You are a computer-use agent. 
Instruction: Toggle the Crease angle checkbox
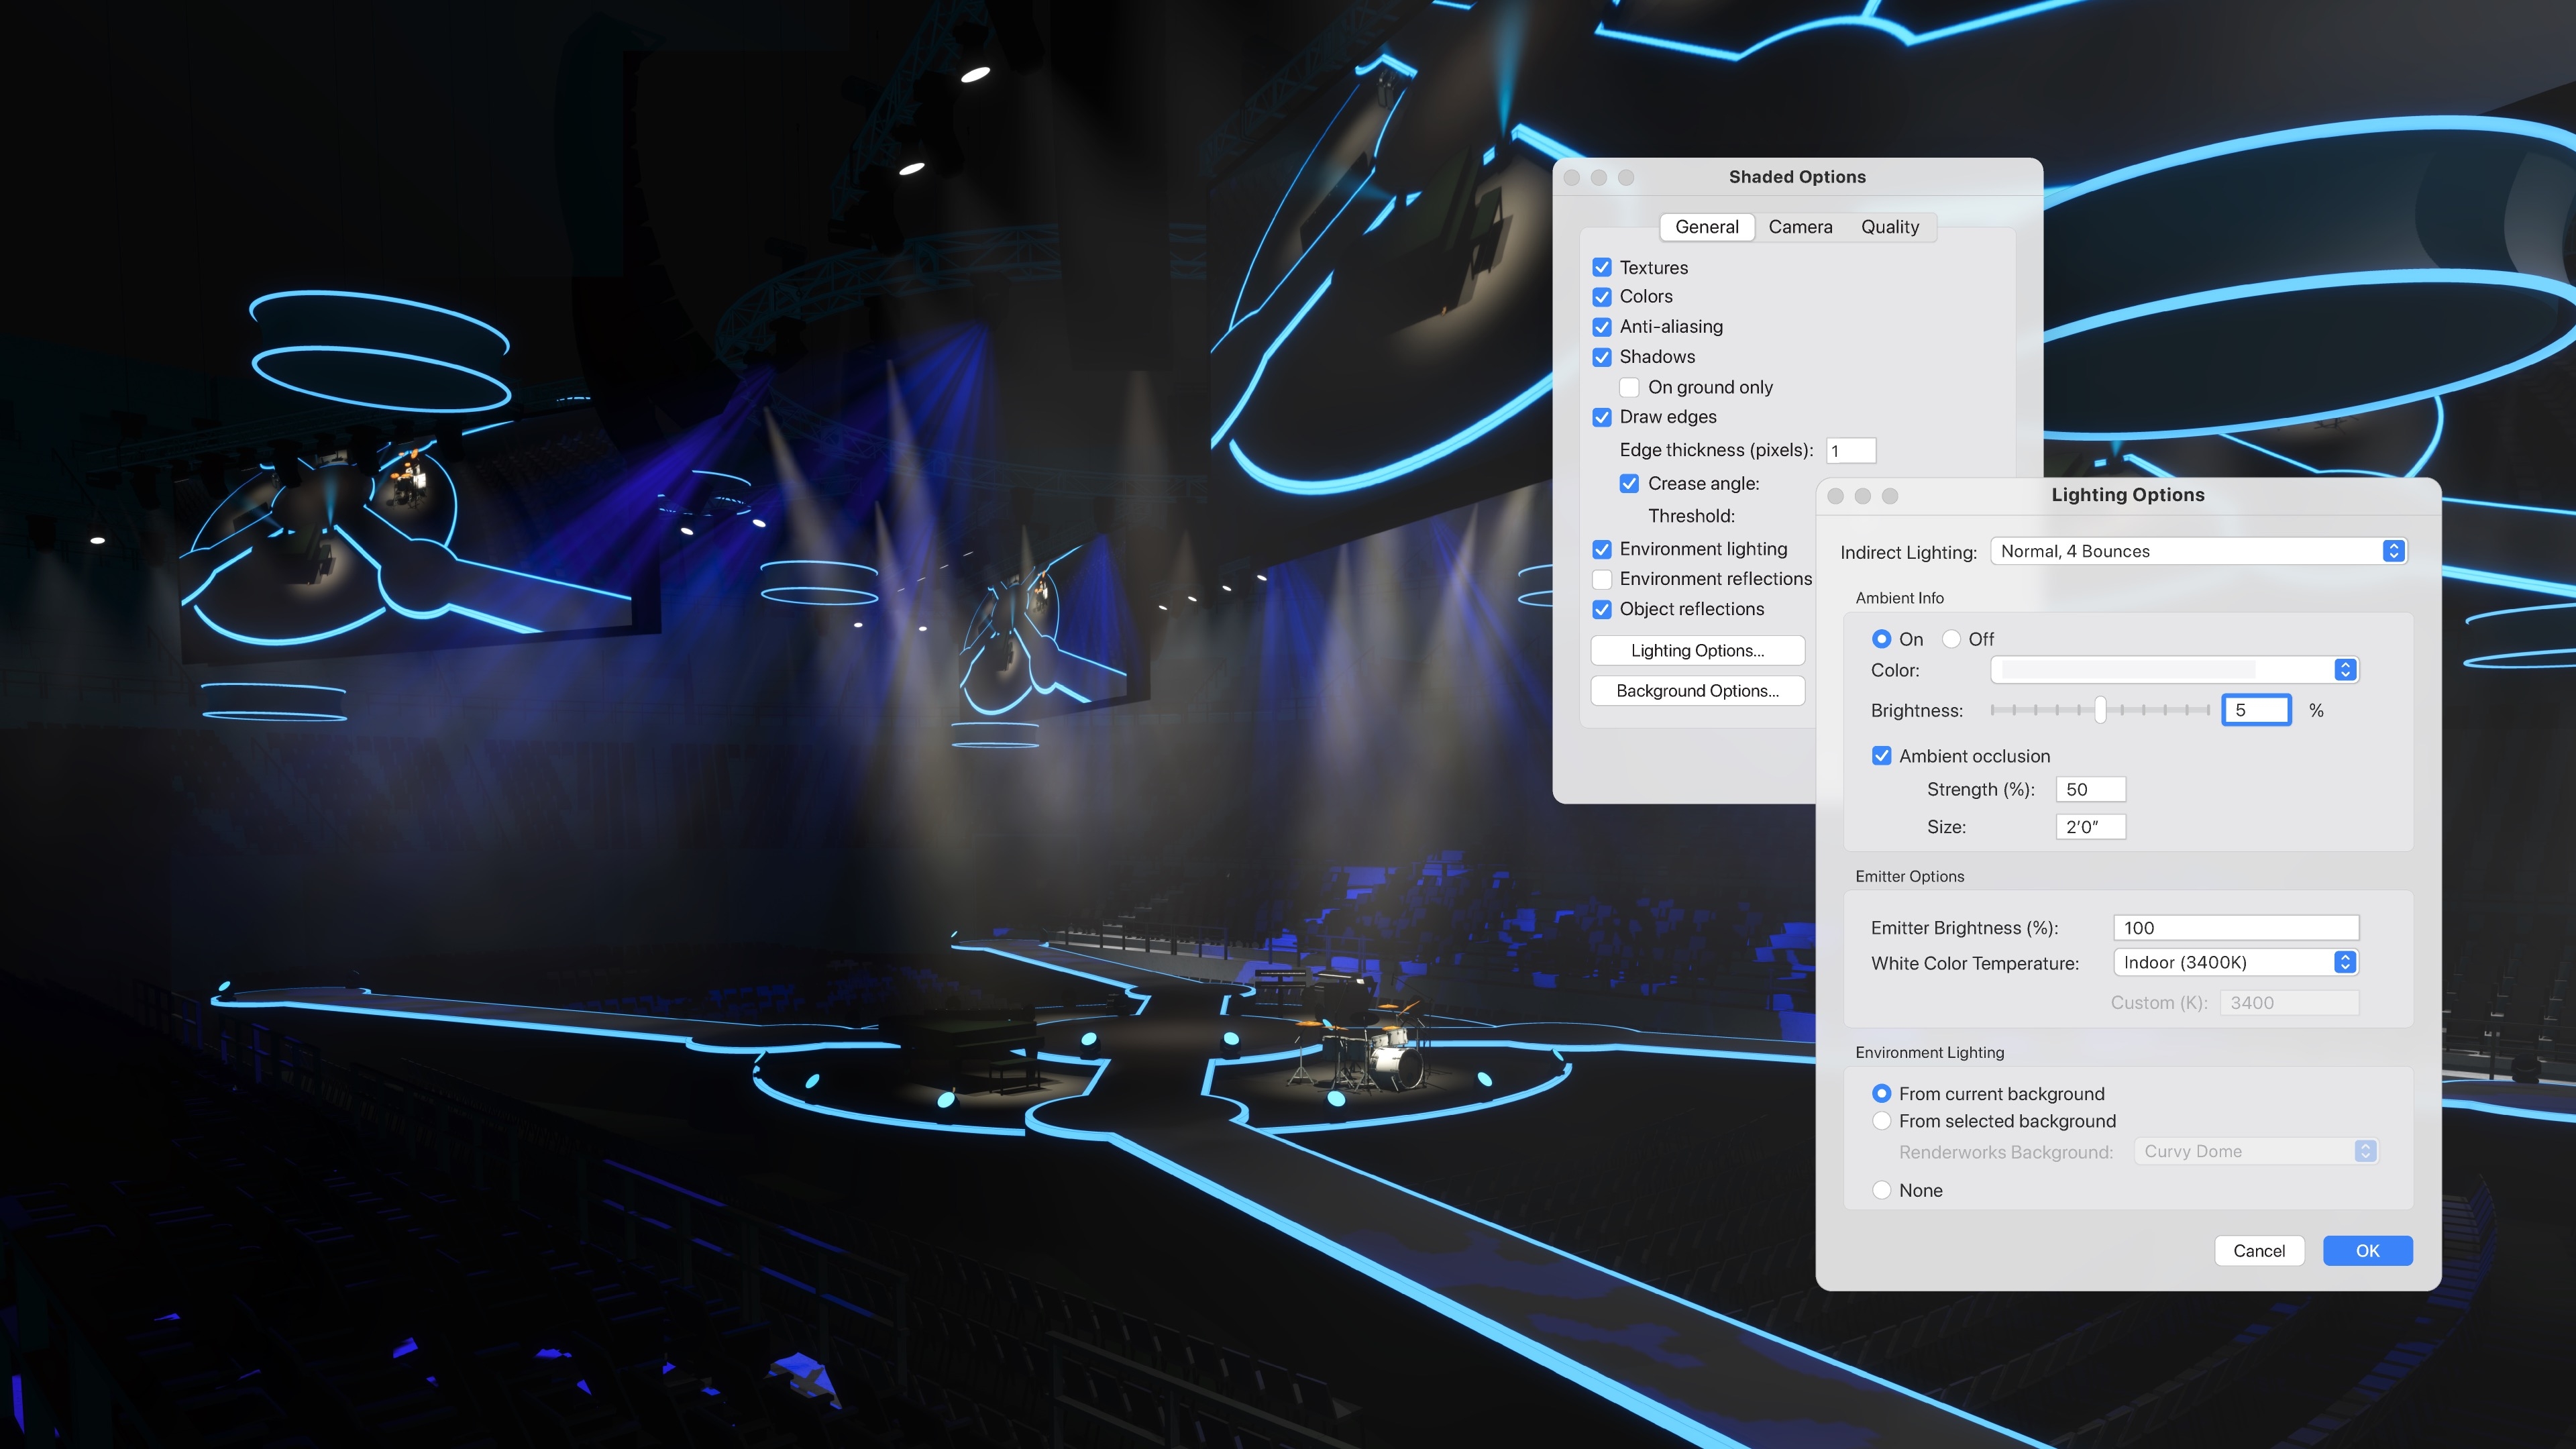click(x=1630, y=483)
